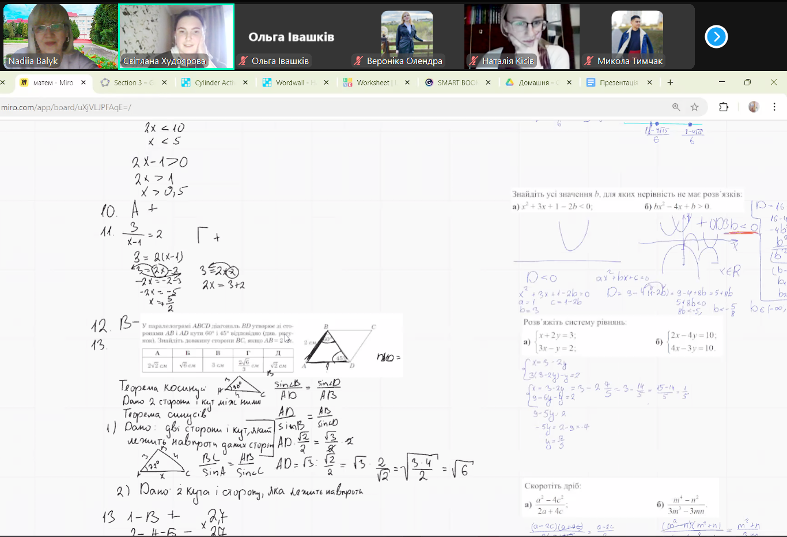The width and height of the screenshot is (787, 537).
Task: Click the browser zoom magnifier icon
Action: point(676,107)
